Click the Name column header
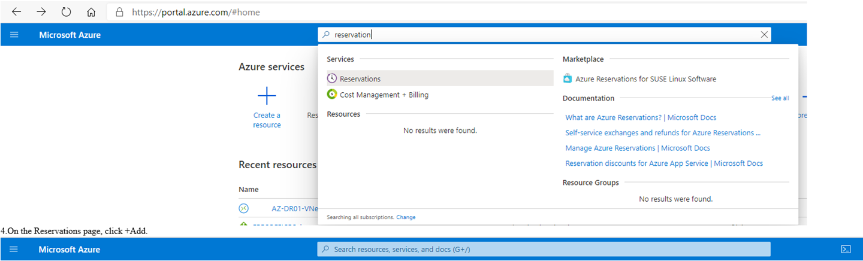Viewport: 863px width, 261px height. pyautogui.click(x=249, y=189)
